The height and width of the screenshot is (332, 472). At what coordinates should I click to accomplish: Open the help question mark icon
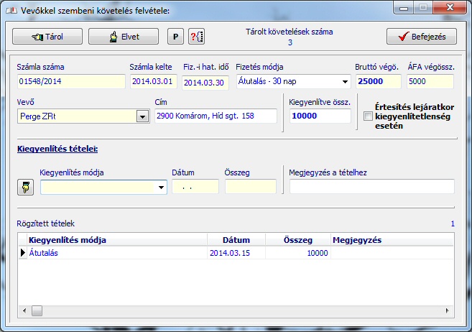pyautogui.click(x=197, y=37)
